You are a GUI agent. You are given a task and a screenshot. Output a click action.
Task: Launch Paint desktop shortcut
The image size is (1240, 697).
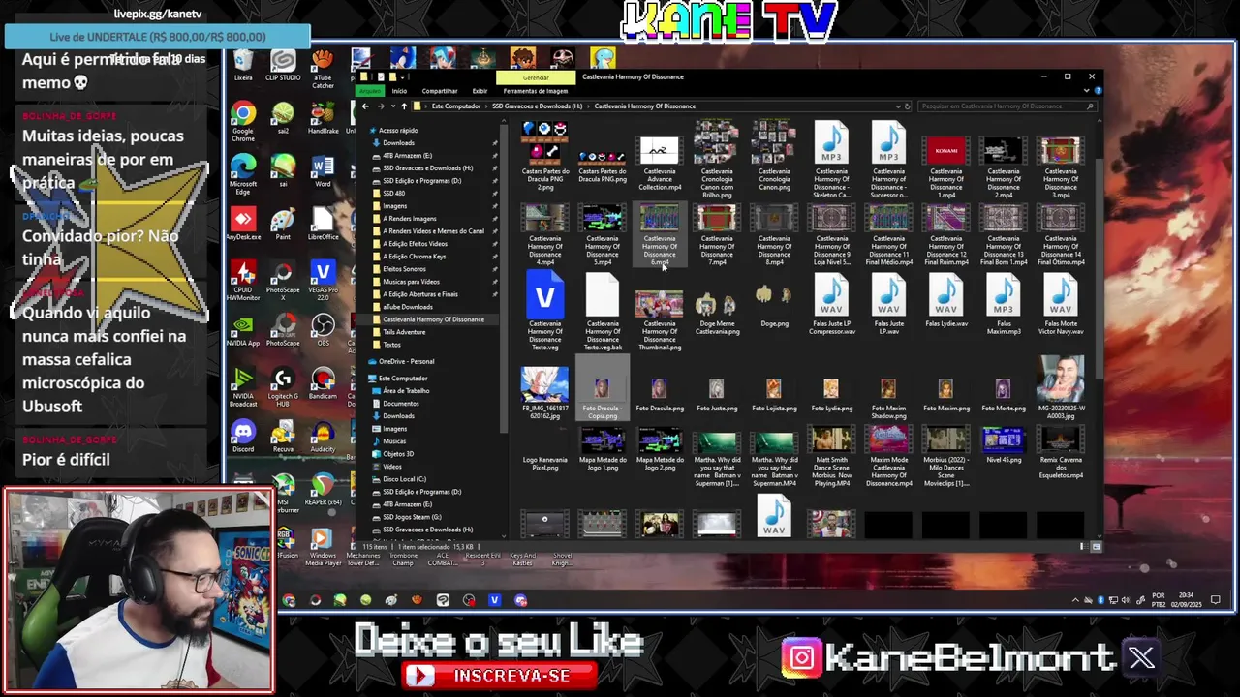point(283,225)
